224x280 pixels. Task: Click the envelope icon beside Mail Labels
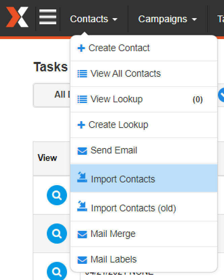(x=82, y=260)
